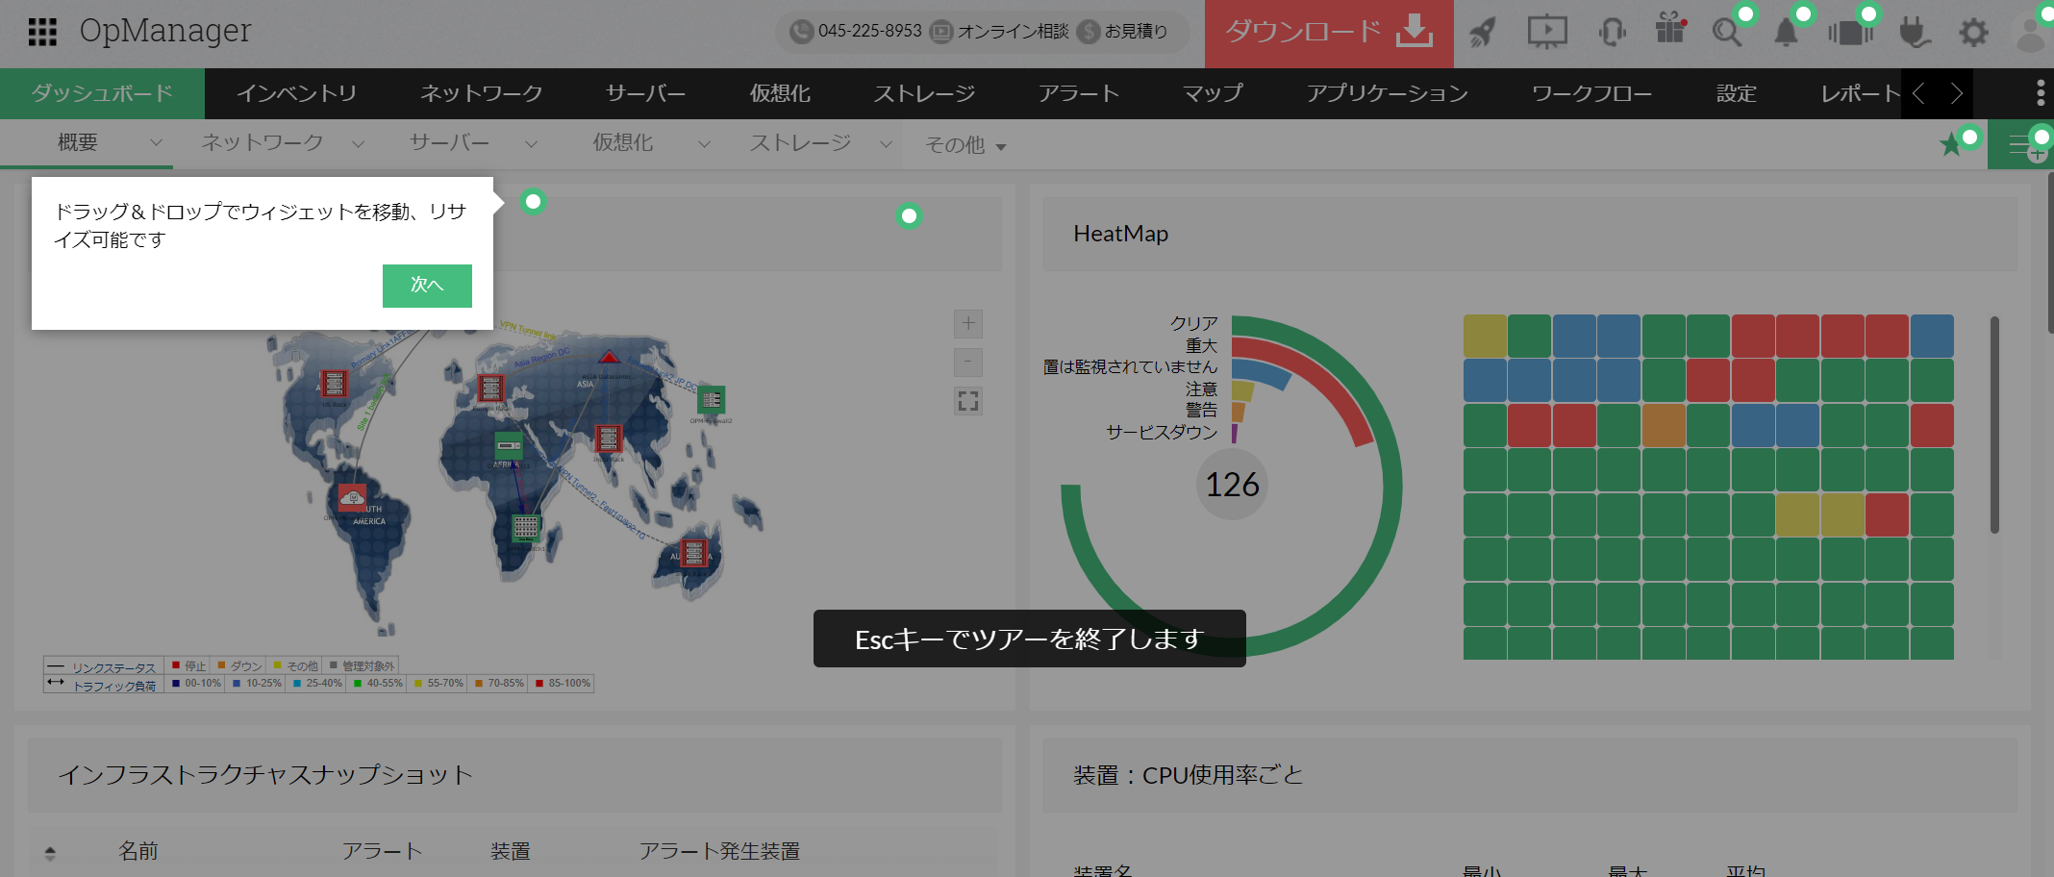Select the rack device on Australia
Viewport: 2054px width, 877px height.
pos(693,553)
